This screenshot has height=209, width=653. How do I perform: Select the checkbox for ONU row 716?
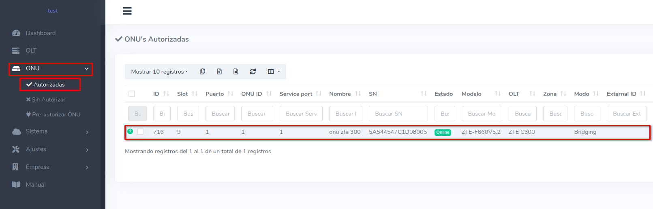point(140,132)
